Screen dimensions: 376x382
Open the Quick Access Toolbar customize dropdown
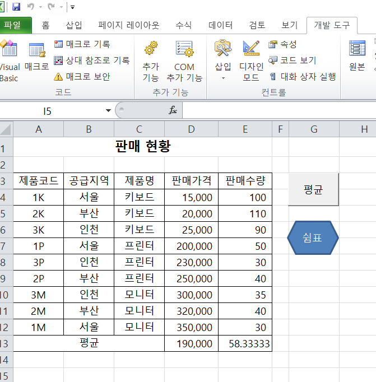(73, 8)
